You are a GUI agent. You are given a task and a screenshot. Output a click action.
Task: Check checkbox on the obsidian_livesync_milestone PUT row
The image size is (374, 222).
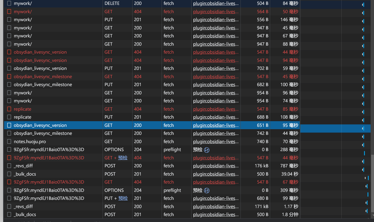point(9,84)
